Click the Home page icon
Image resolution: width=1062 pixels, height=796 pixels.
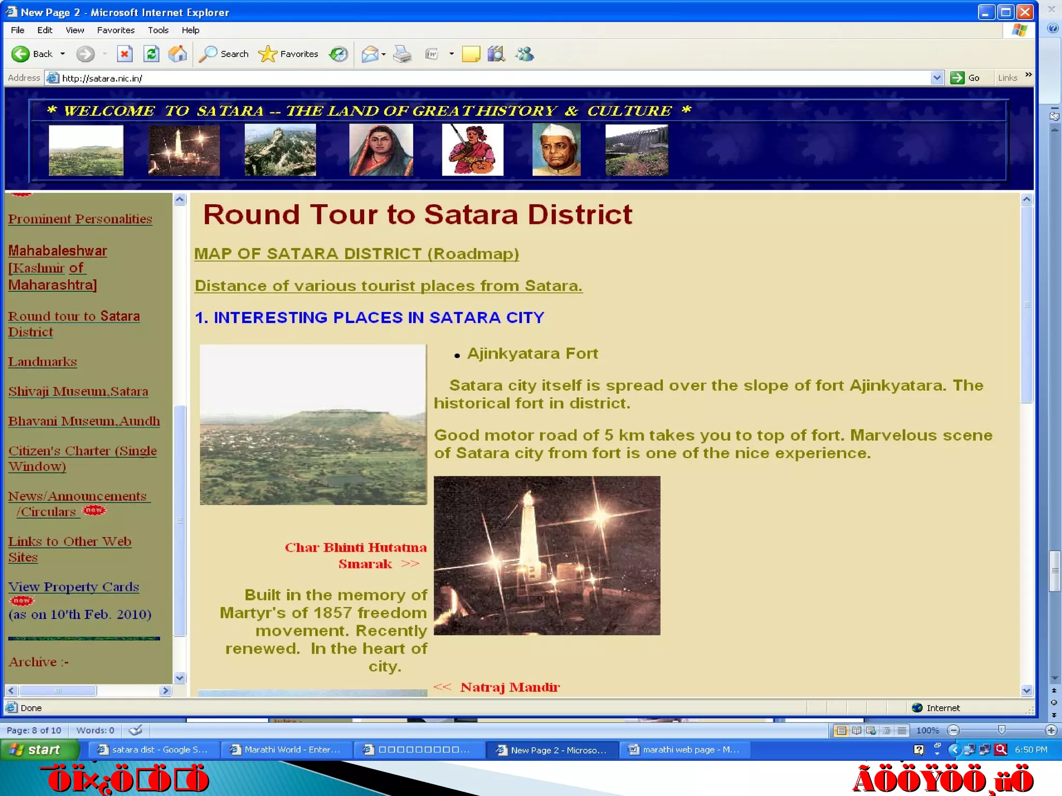(x=177, y=54)
